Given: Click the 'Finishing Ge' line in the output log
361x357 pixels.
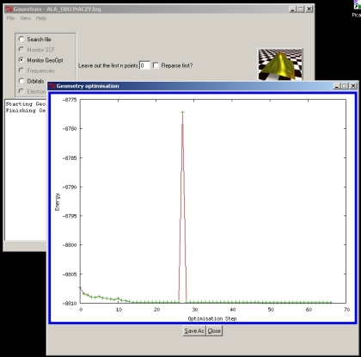Looking at the screenshot, I should 26,110.
